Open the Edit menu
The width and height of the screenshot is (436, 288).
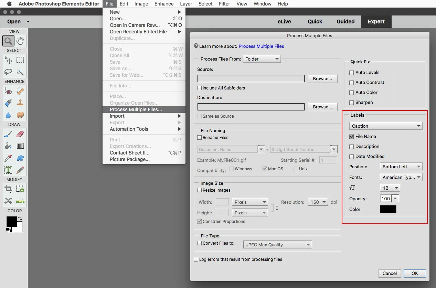[x=124, y=4]
